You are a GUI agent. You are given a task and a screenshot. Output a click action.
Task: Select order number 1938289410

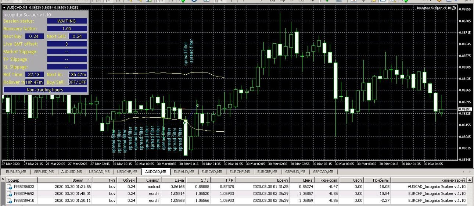click(x=24, y=200)
